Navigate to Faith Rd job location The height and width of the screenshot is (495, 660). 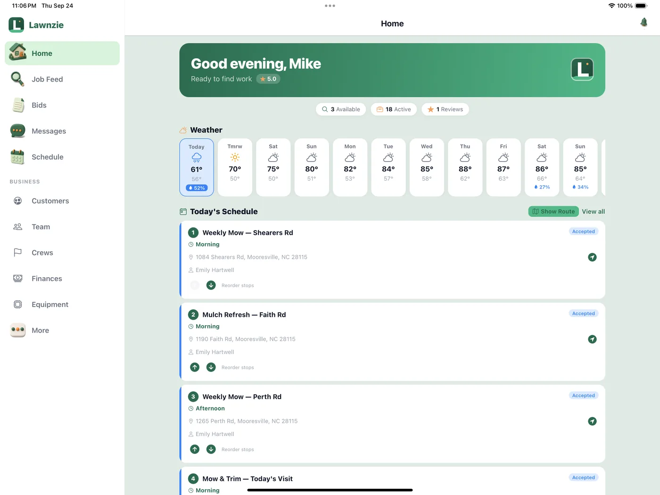[592, 339]
